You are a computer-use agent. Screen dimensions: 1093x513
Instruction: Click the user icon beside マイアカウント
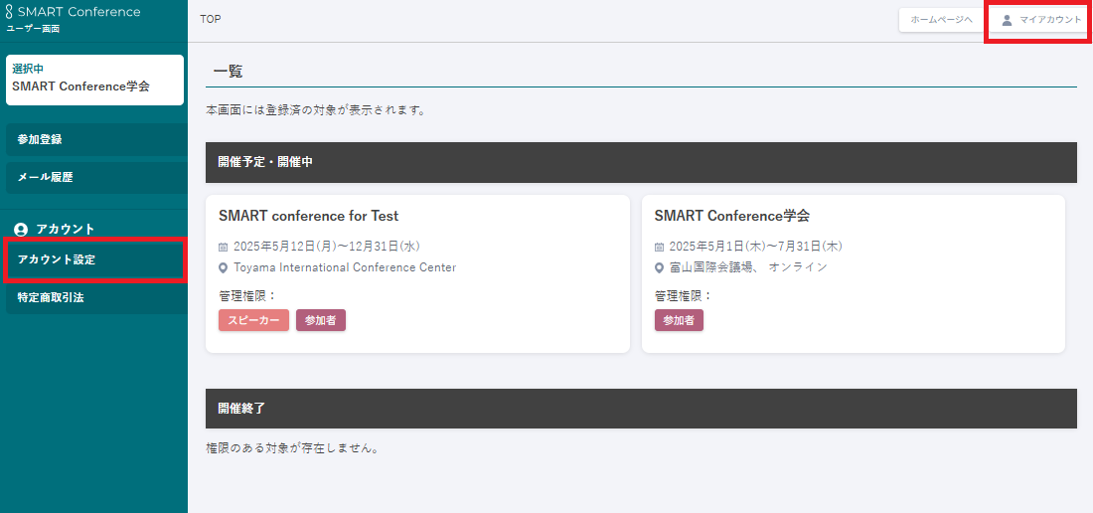(x=1007, y=20)
